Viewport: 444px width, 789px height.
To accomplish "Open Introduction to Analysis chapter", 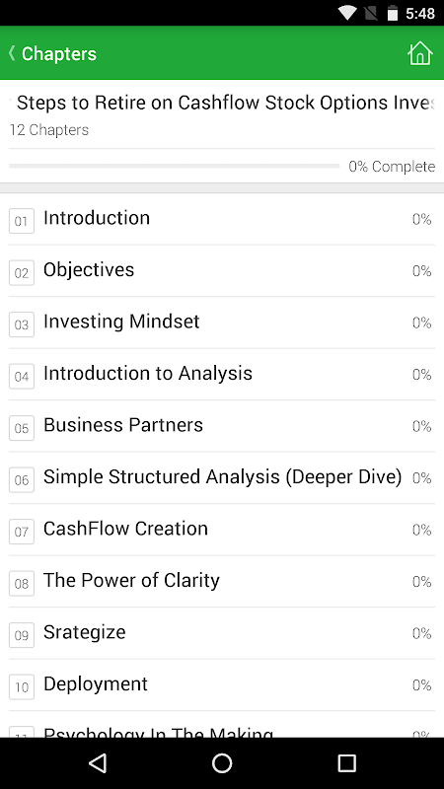I will 222,375.
